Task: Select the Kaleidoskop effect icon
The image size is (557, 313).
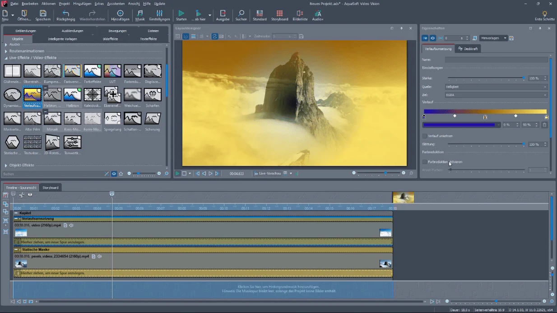Action: [x=93, y=94]
